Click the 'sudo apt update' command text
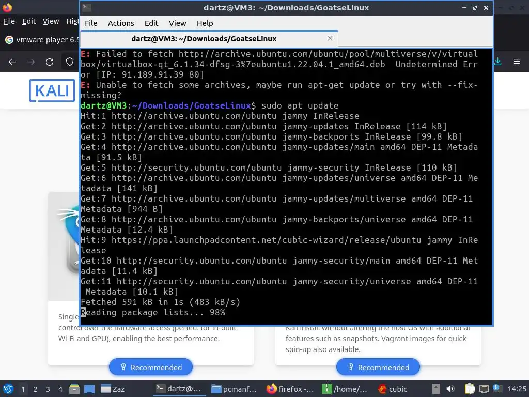The image size is (529, 397). pyautogui.click(x=300, y=105)
